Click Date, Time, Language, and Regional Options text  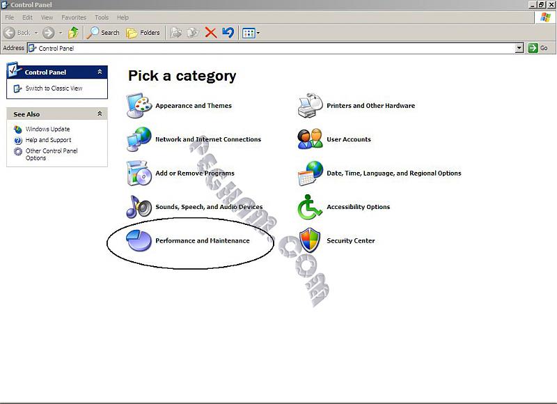point(394,173)
